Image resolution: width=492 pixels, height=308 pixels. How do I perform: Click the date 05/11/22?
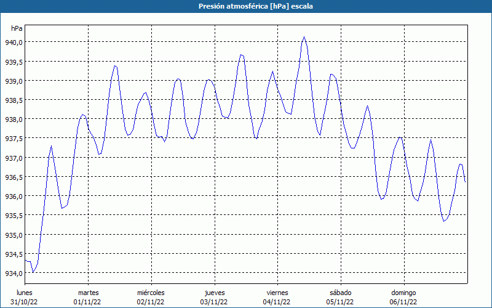(340, 302)
